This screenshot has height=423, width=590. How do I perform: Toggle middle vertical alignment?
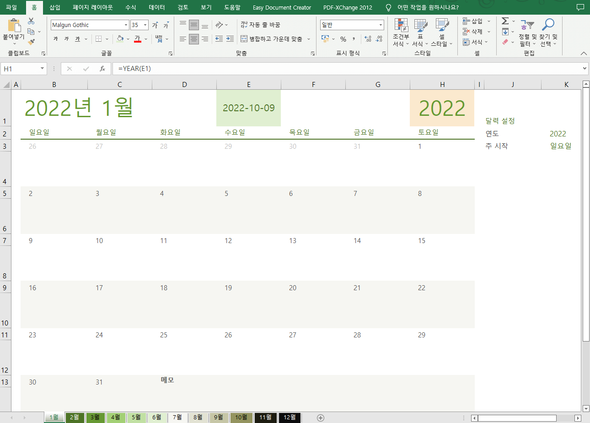tap(194, 25)
